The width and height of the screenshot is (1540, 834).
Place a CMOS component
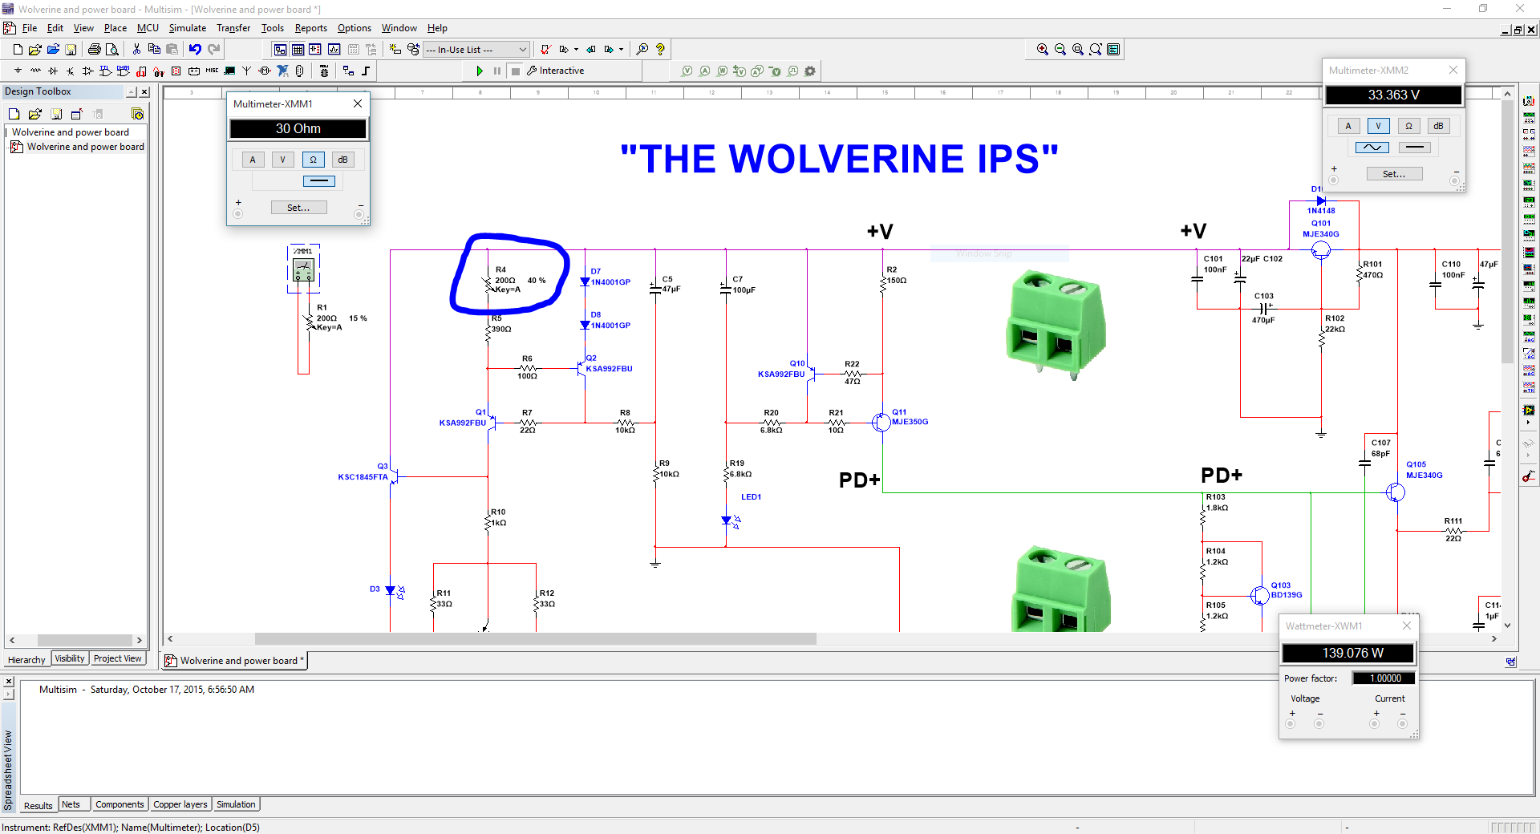(x=124, y=71)
